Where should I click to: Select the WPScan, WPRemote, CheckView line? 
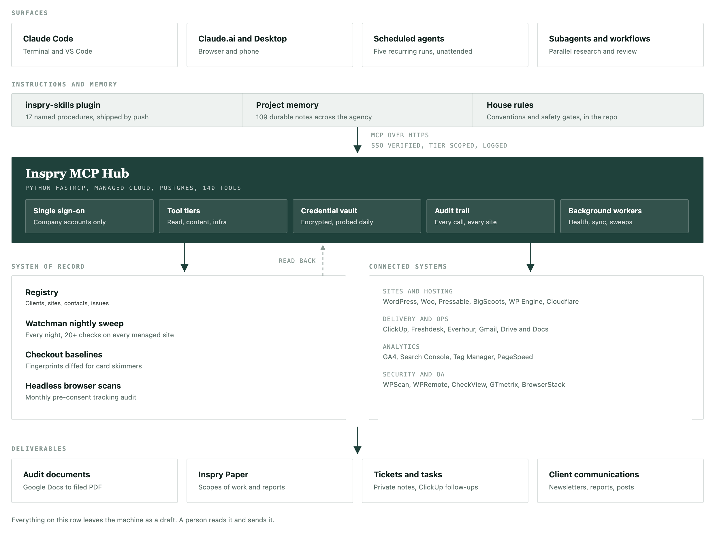coord(474,384)
